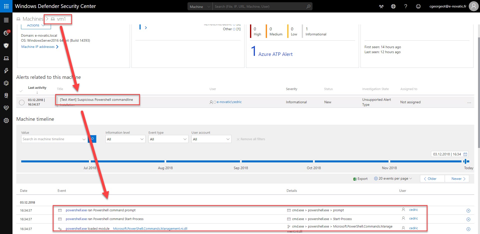Screen dimensions: 480x234
Task: Open the Machine search scope selector
Action: [x=200, y=7]
